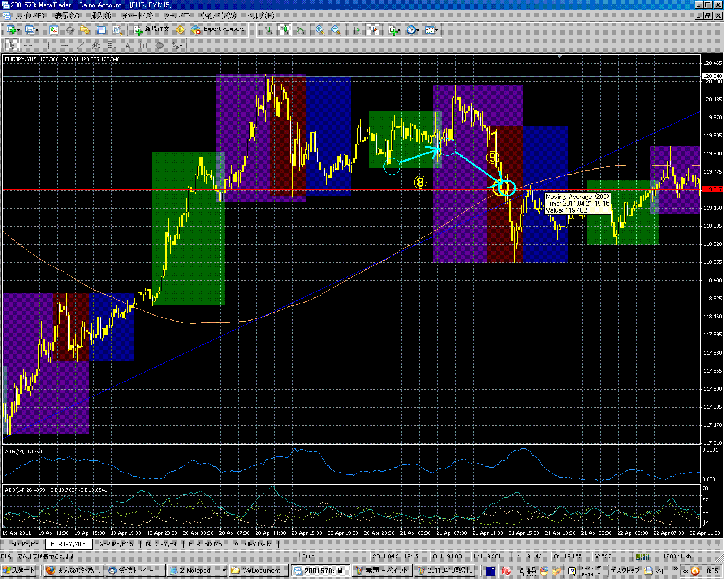Switch chart to candlestick mode
The width and height of the screenshot is (724, 579).
285,30
